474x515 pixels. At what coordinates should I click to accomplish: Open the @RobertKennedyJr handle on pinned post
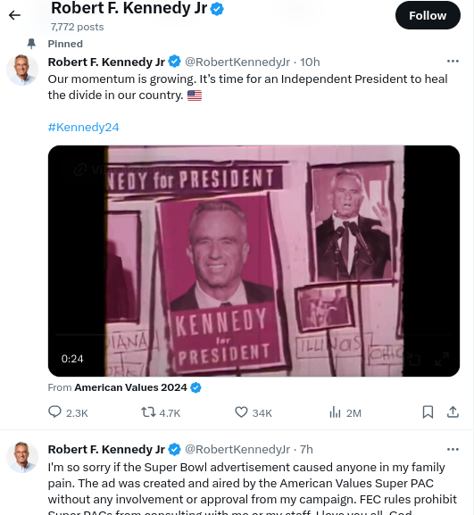point(237,62)
